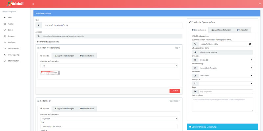Click the Tags input field
The width and height of the screenshot is (263, 131).
[x=226, y=92]
